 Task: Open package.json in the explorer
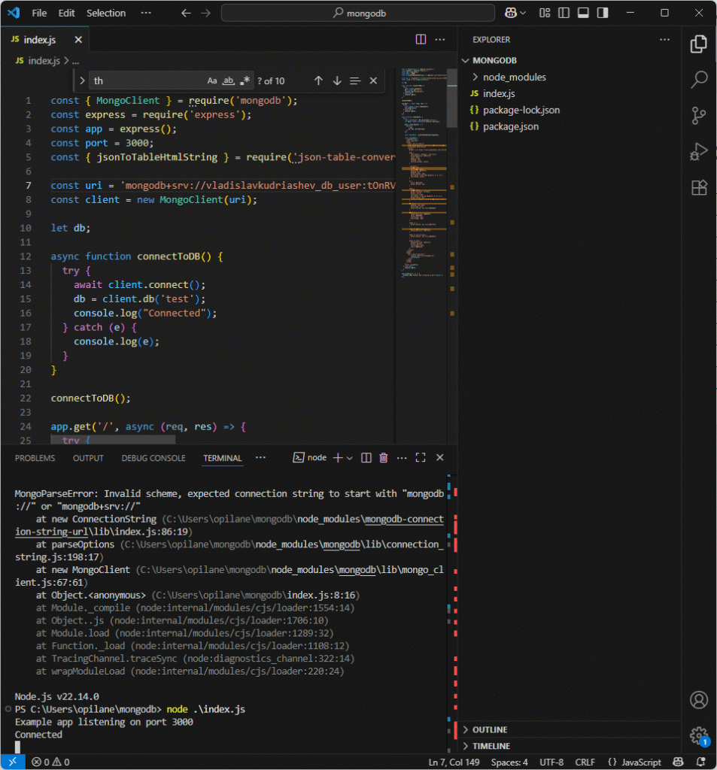pos(510,126)
